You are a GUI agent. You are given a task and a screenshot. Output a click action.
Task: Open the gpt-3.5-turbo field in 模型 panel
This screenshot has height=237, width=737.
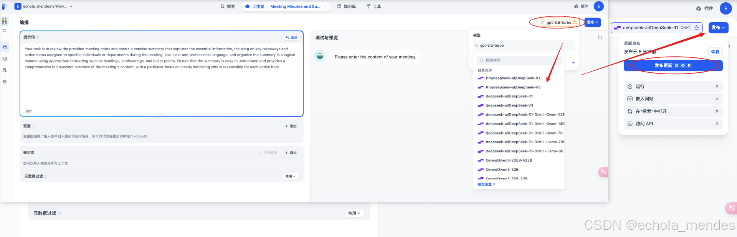(x=524, y=45)
